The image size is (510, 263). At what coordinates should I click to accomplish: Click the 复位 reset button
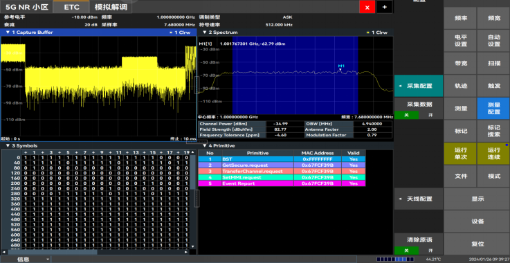(477, 244)
